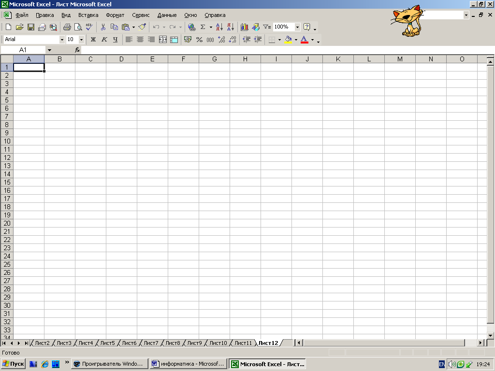495x371 pixels.
Task: Open the Fill Color dropdown arrow
Action: (x=296, y=40)
